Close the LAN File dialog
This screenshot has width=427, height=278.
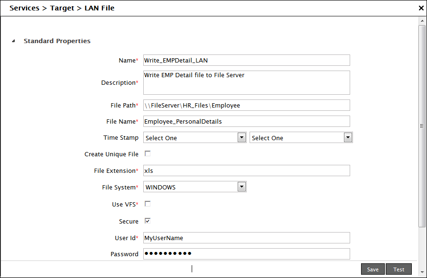click(x=421, y=8)
